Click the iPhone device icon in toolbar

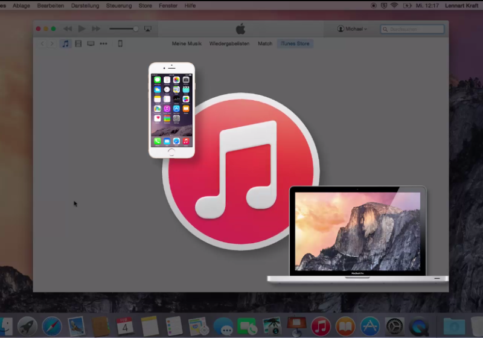tap(120, 43)
